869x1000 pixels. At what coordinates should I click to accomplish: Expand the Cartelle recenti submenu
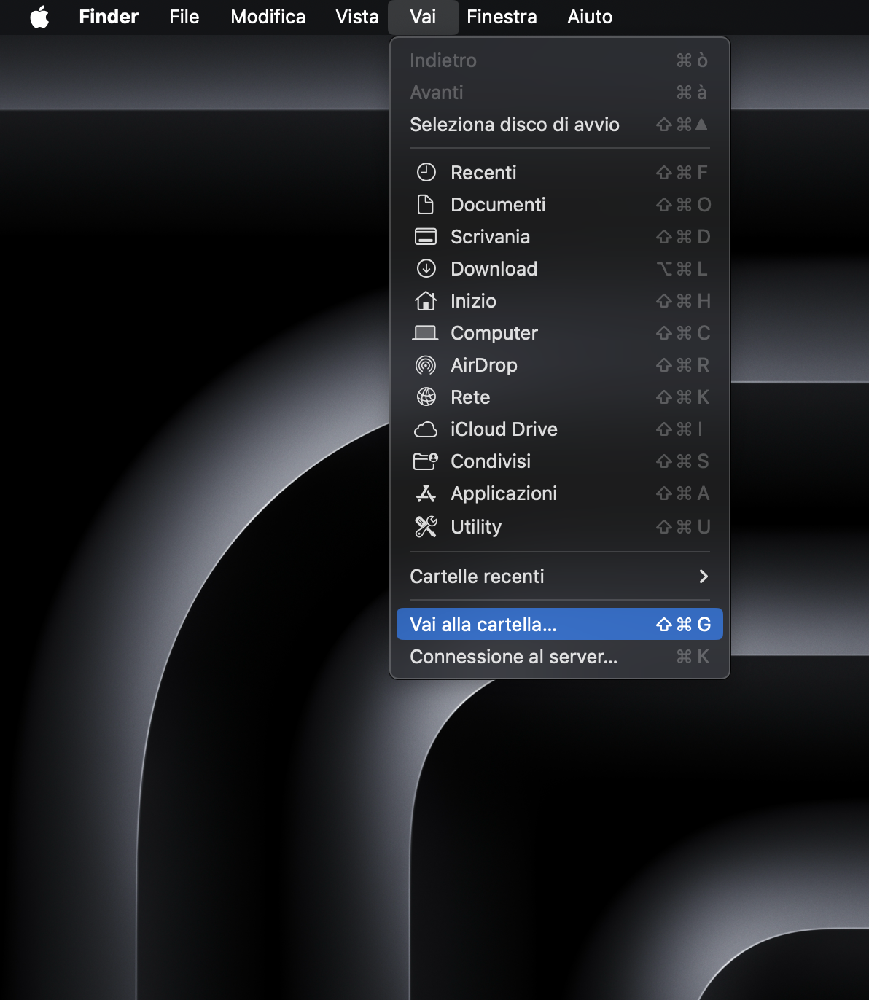coord(477,577)
